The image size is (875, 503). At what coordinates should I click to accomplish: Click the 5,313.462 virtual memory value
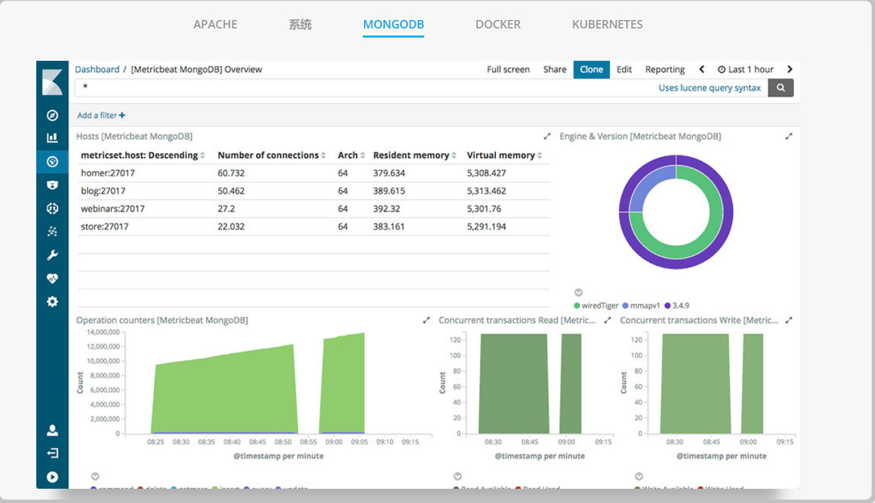click(486, 191)
